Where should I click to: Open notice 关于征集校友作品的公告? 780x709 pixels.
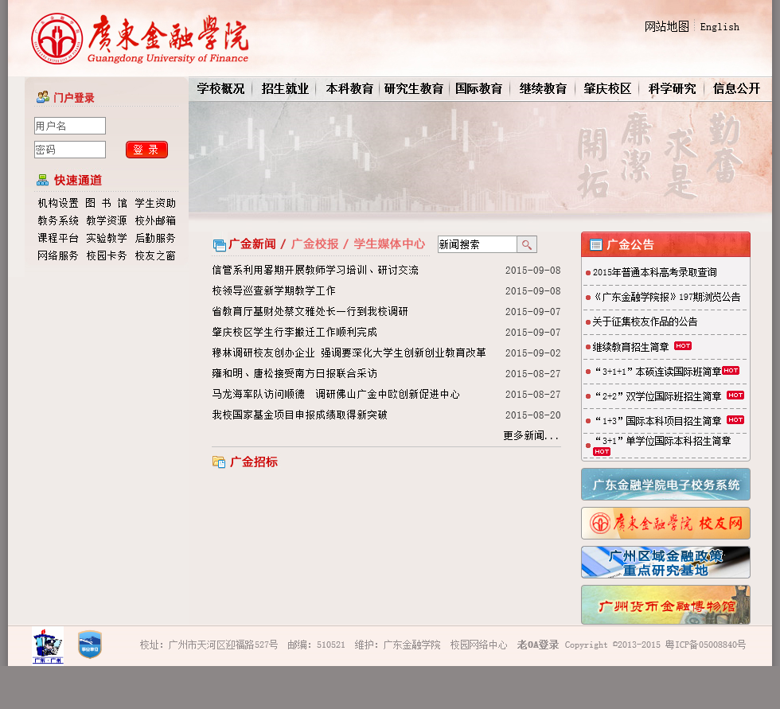(645, 321)
